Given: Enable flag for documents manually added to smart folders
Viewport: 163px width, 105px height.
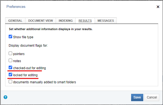Looking at the screenshot, I should (10, 82).
